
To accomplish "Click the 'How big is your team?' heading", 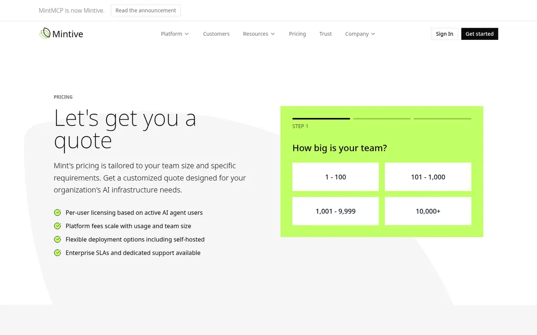I will [340, 148].
